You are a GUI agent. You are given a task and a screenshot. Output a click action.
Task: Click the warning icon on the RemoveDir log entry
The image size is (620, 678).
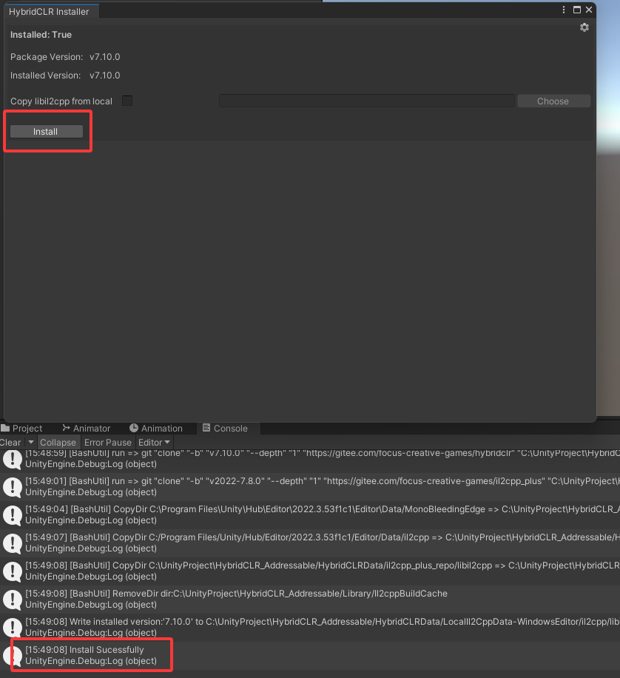(x=12, y=599)
